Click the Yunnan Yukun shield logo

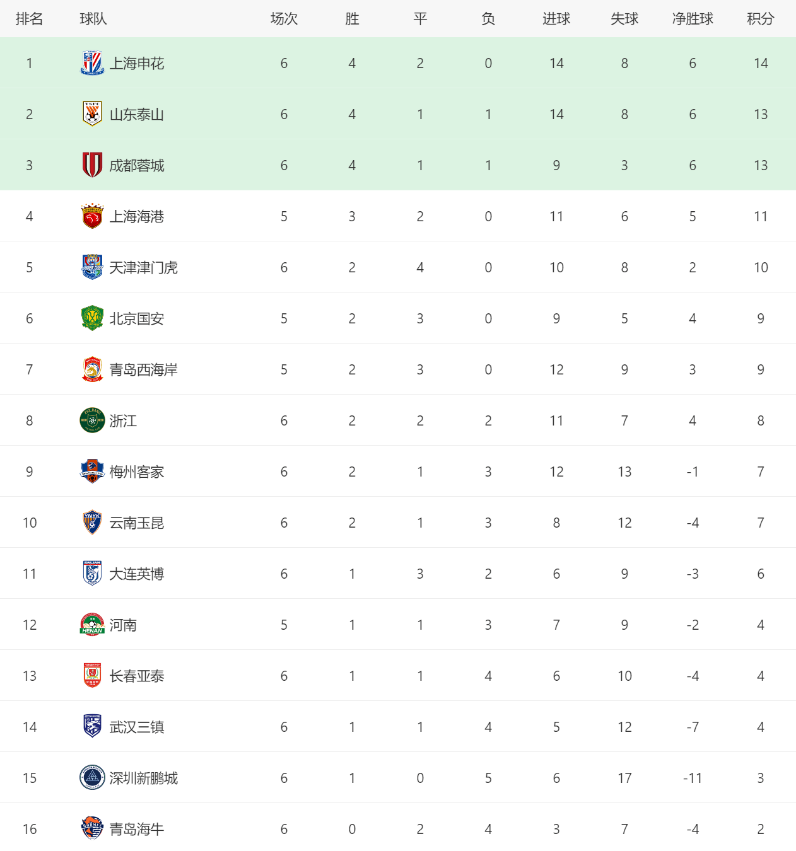click(92, 523)
